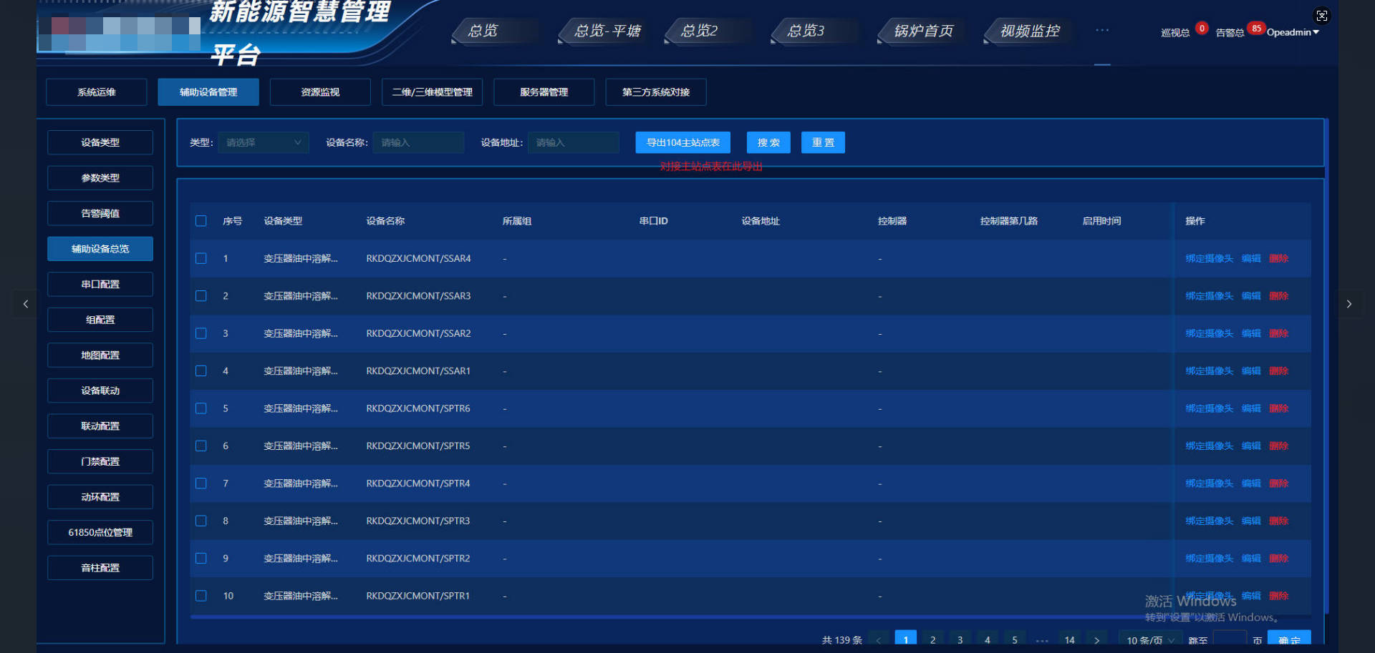
Task: Click the 重置 reset button
Action: (823, 142)
